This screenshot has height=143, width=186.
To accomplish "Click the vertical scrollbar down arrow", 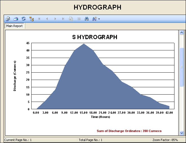I will (x=181, y=133).
